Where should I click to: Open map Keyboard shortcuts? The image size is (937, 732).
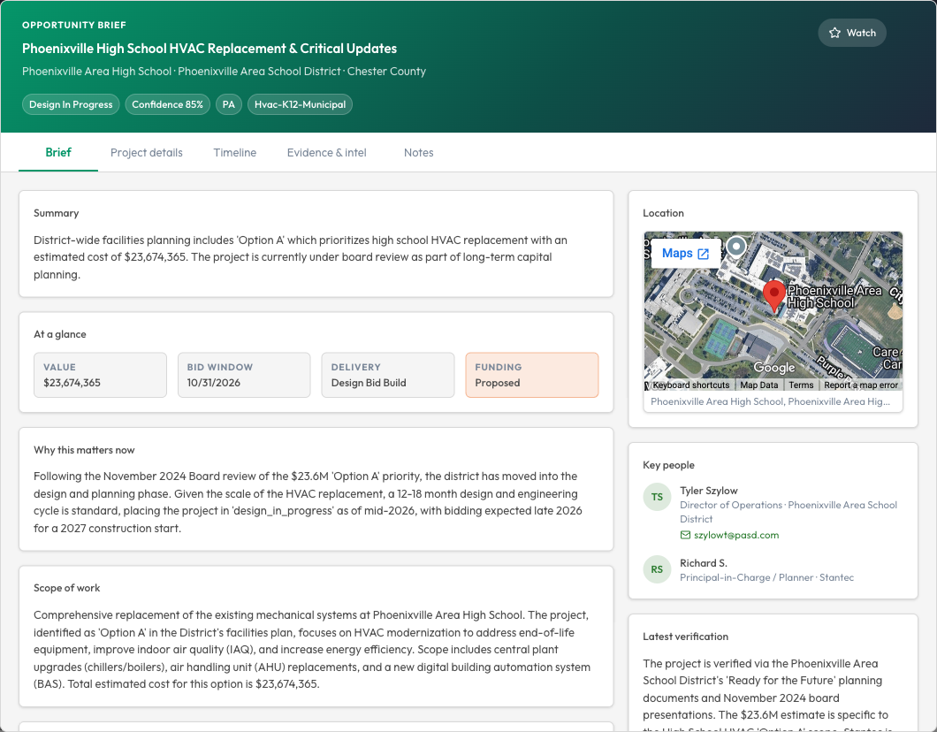coord(690,385)
